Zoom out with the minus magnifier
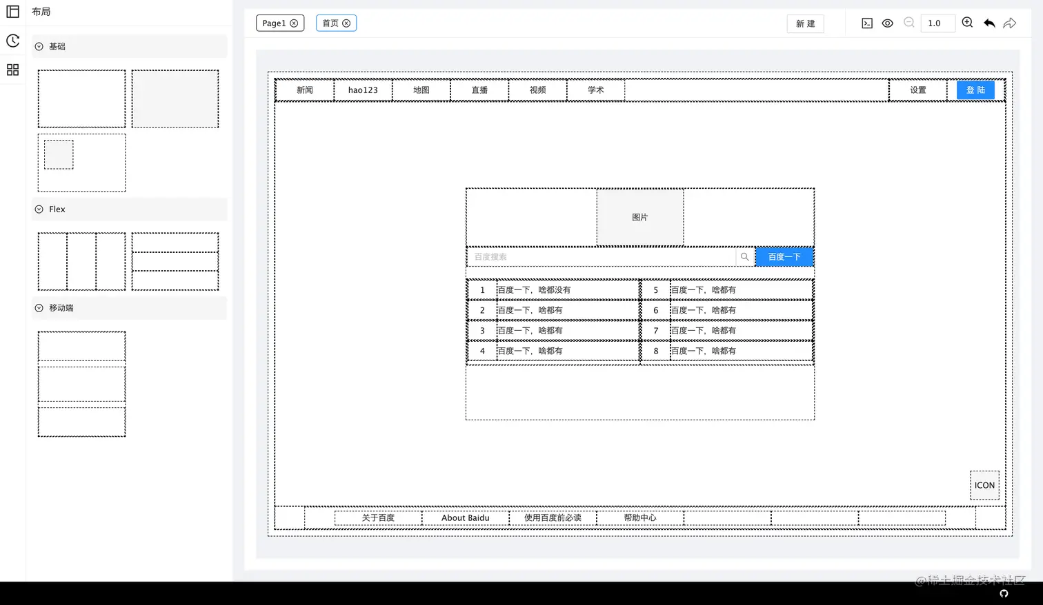 point(909,23)
